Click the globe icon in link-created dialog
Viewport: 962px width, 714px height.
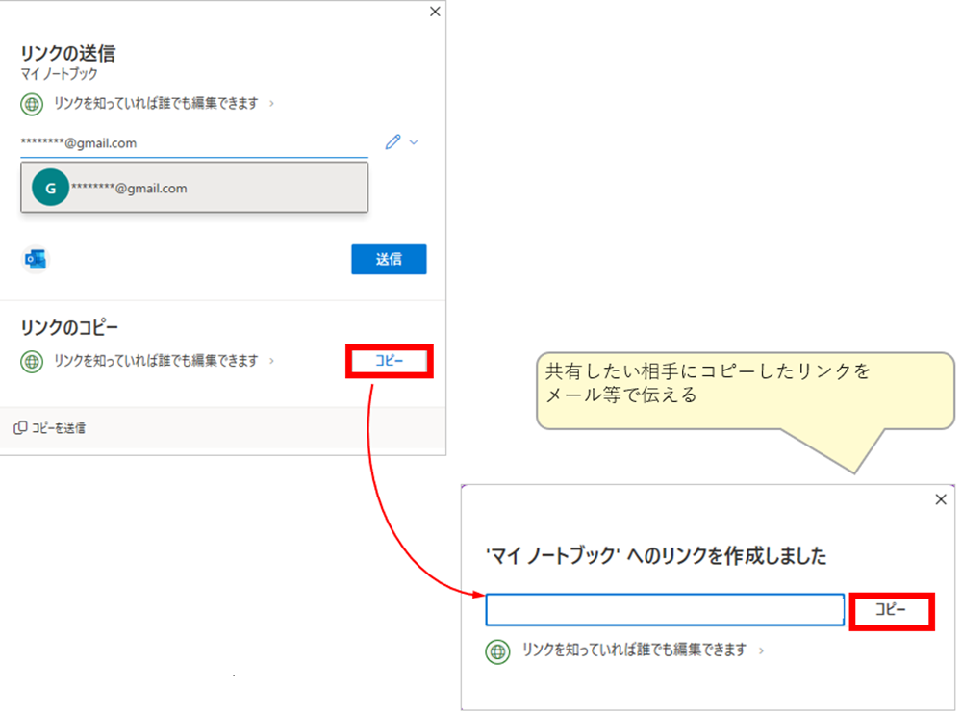click(x=497, y=650)
